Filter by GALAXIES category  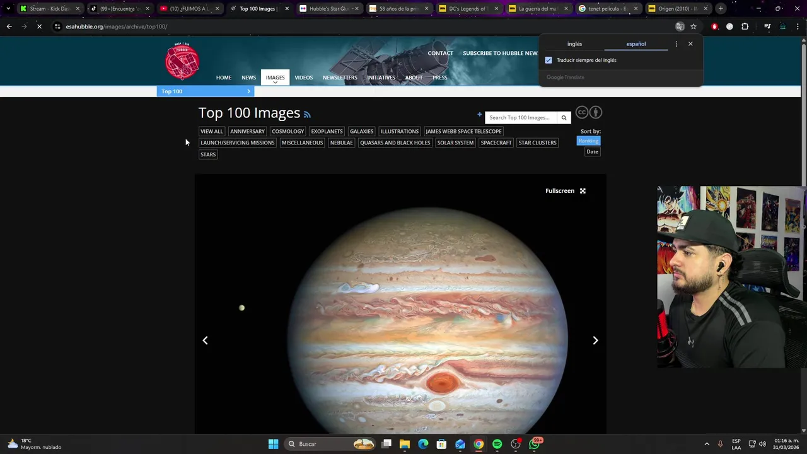click(361, 131)
